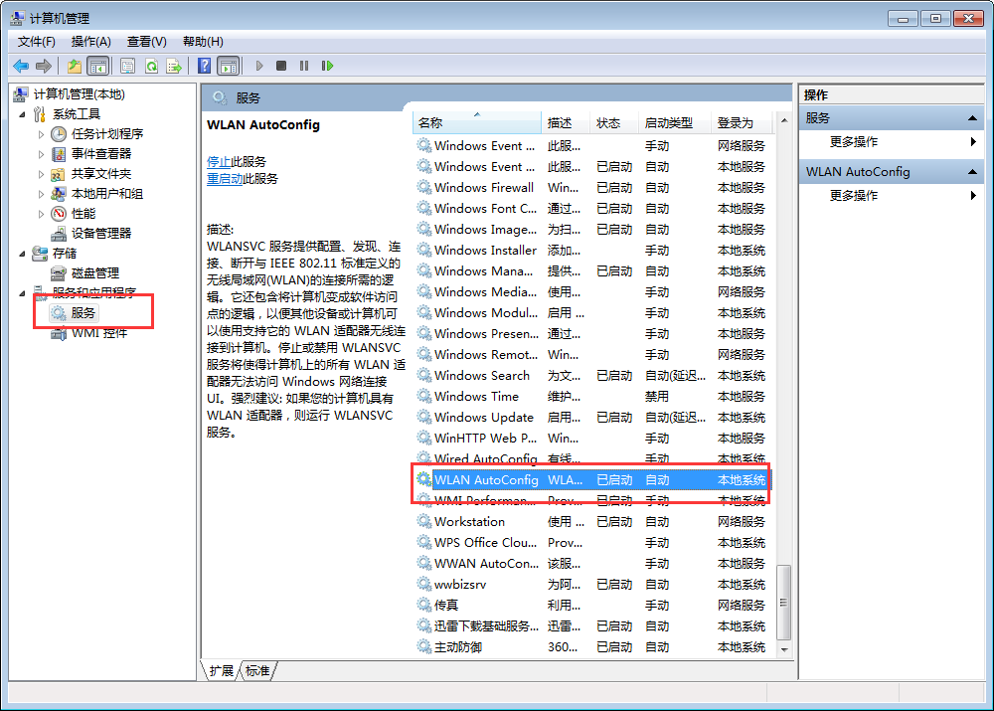Select 事件查看器 icon in tree
Image resolution: width=994 pixels, height=711 pixels.
tap(59, 154)
